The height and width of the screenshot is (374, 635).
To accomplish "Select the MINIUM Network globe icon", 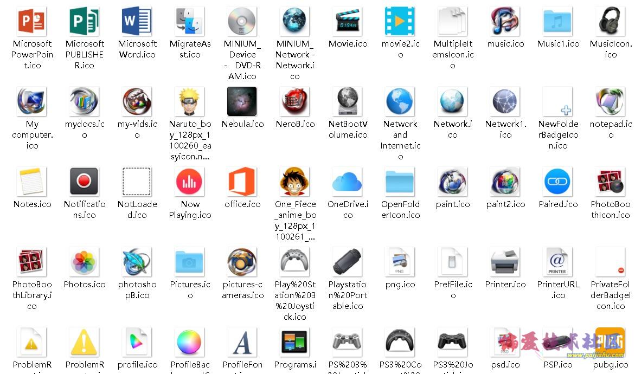I will click(x=295, y=21).
